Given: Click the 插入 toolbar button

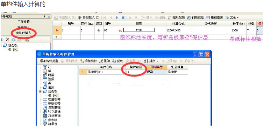Looking at the screenshot, I should coord(147,17).
